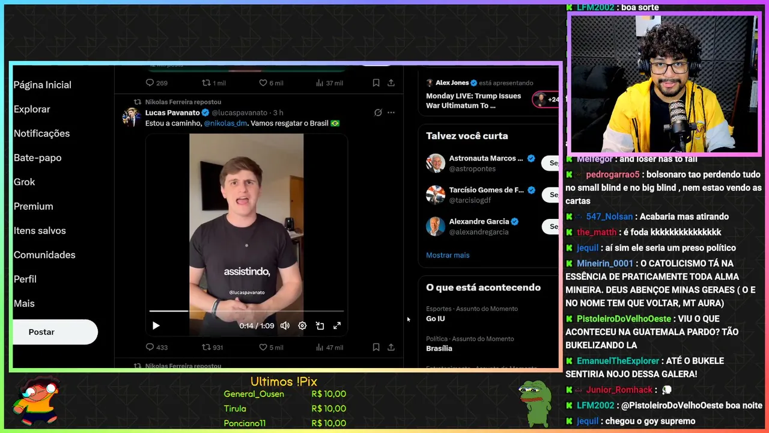Click chat user PistoleiroDoVelhoOeste
Viewport: 769px width, 433px height.
625,319
